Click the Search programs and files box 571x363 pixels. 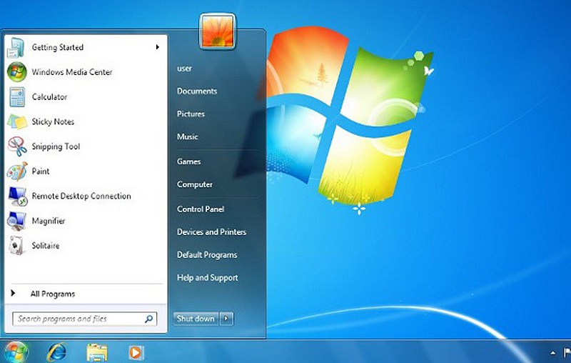[x=79, y=319]
